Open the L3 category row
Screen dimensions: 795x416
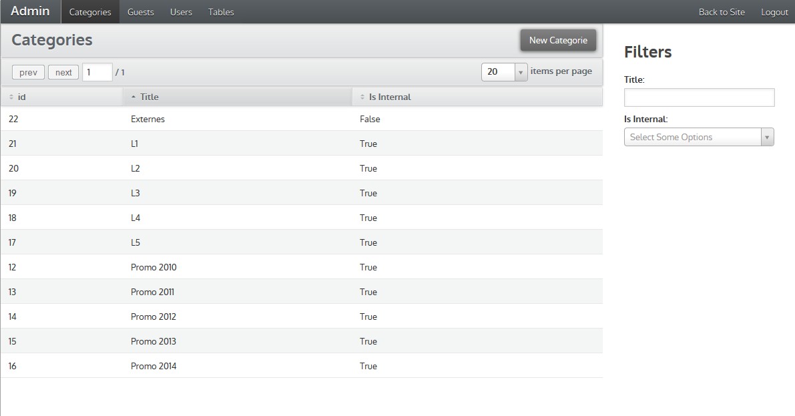coord(136,193)
